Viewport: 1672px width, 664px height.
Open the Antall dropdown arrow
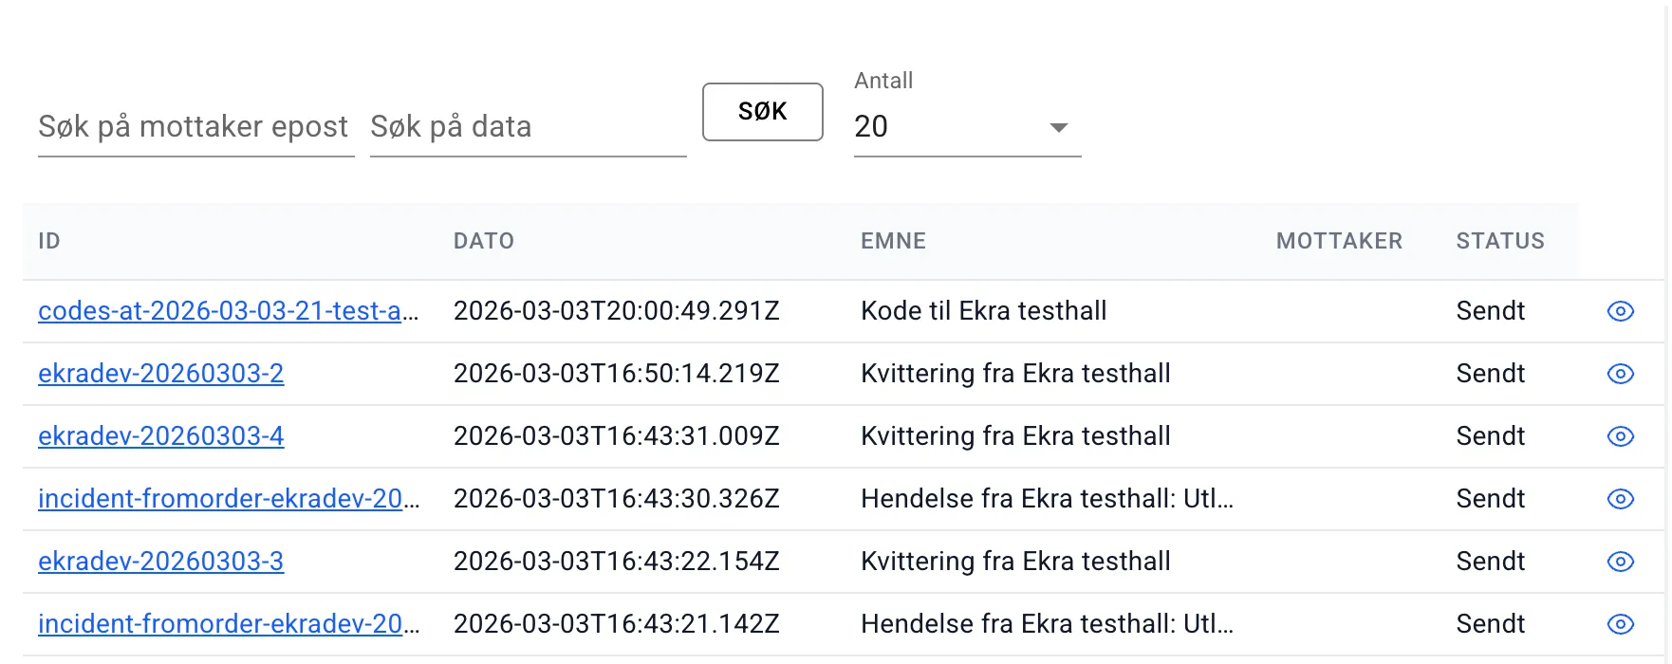point(1059,127)
